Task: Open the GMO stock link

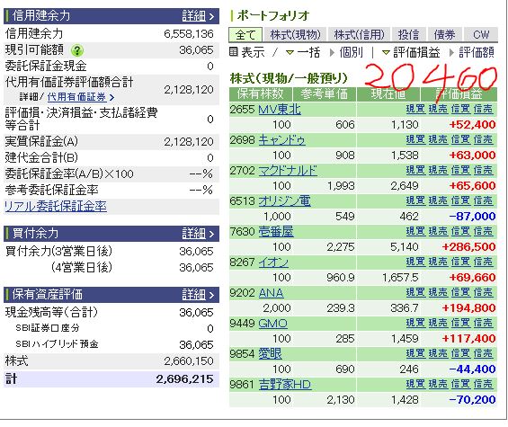Action: click(272, 324)
